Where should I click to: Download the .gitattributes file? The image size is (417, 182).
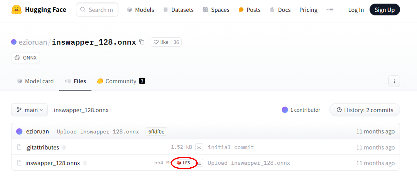199,147
